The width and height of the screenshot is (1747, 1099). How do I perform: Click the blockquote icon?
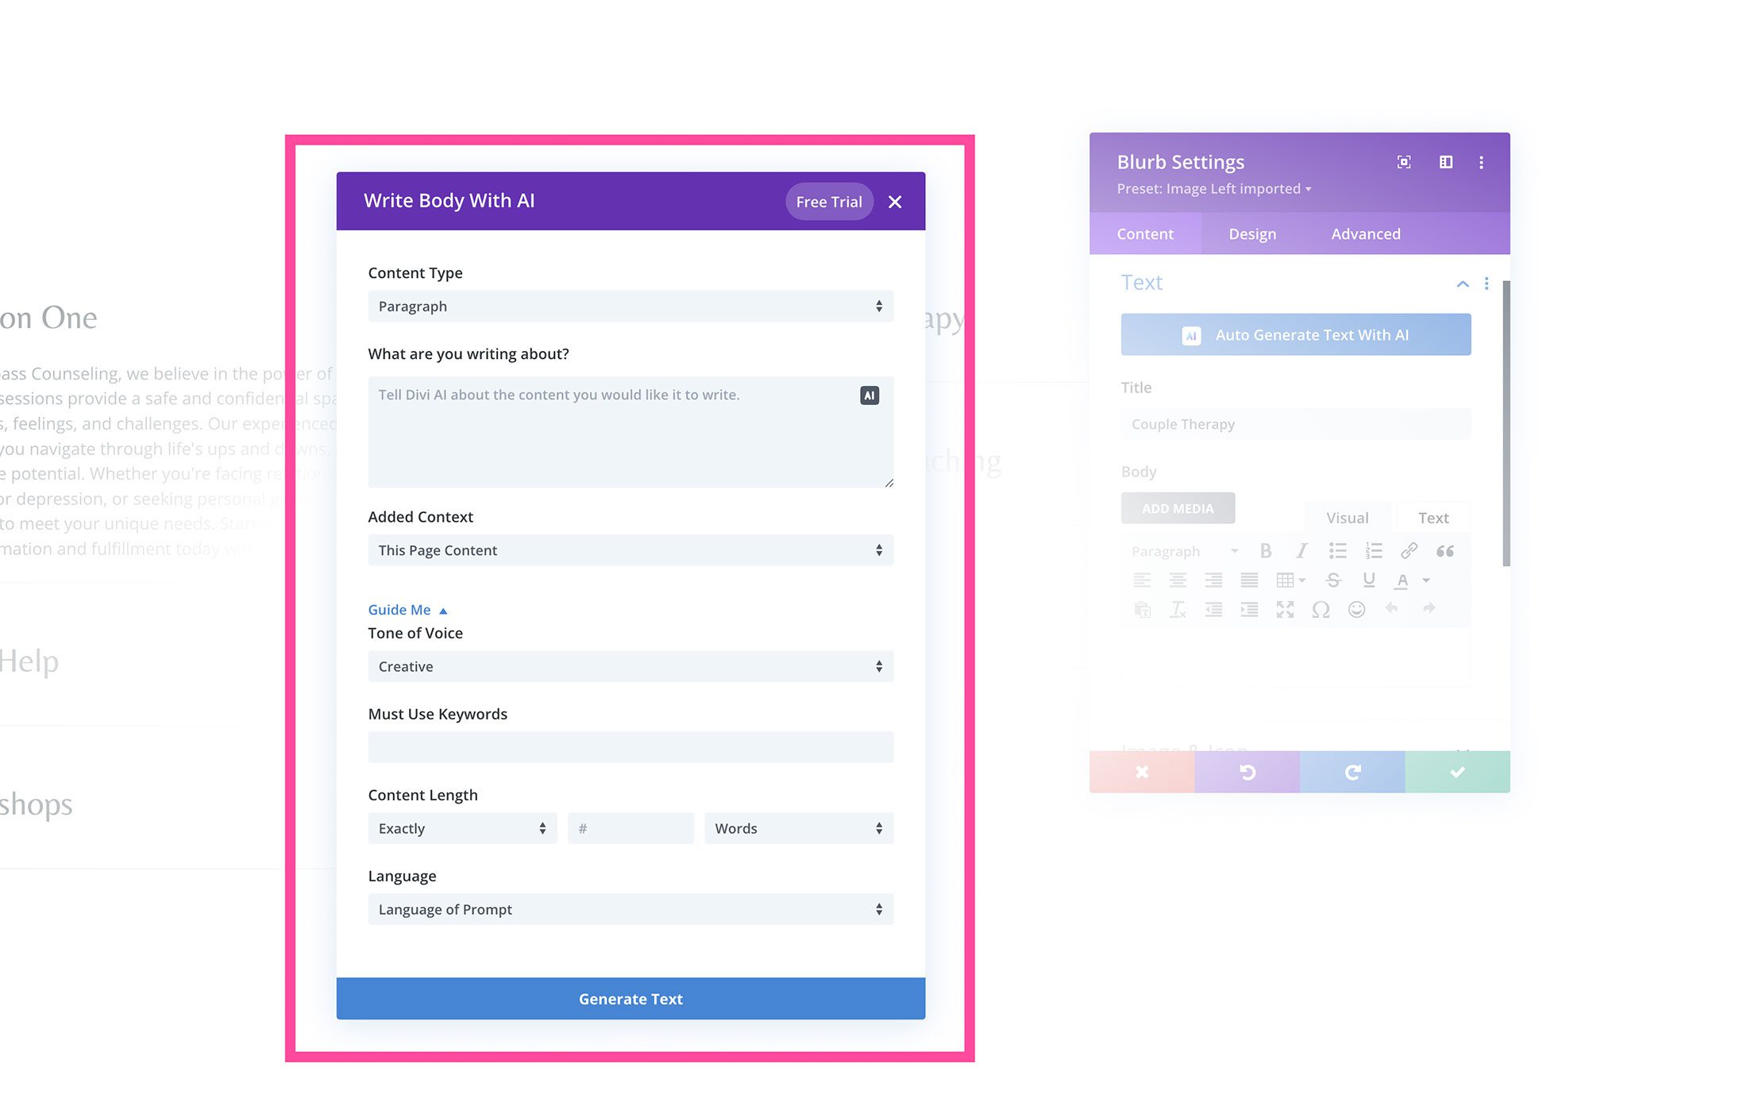1446,549
